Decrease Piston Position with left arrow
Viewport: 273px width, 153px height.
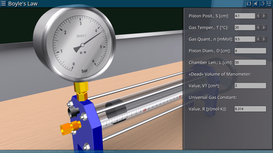point(258,16)
